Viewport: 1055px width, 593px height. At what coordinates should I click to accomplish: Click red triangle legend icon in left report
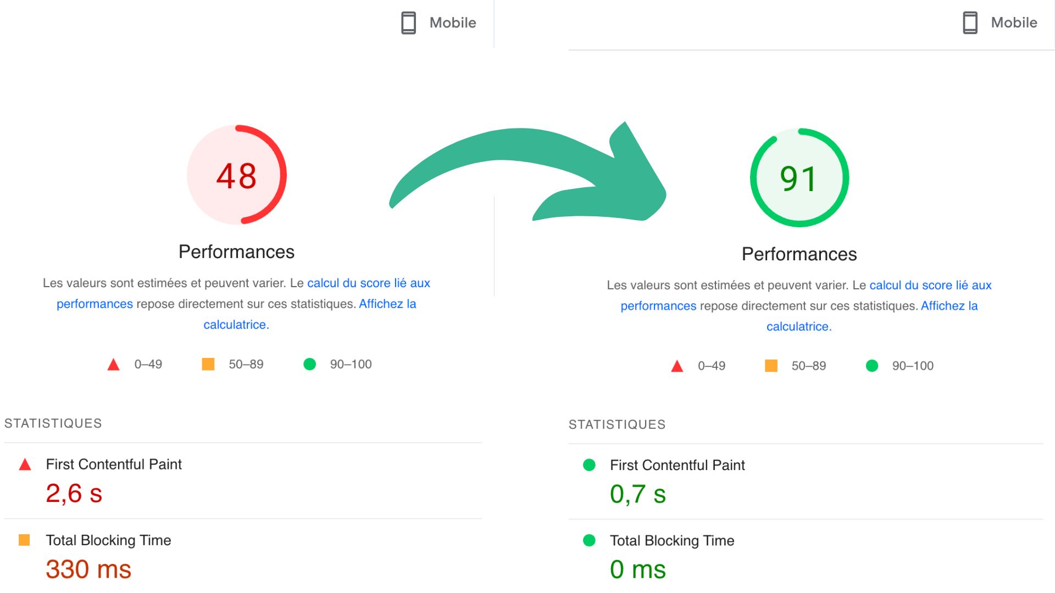pos(113,365)
